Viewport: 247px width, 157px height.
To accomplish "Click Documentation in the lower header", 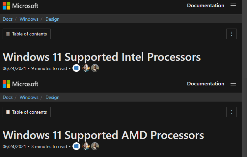I will pos(206,84).
